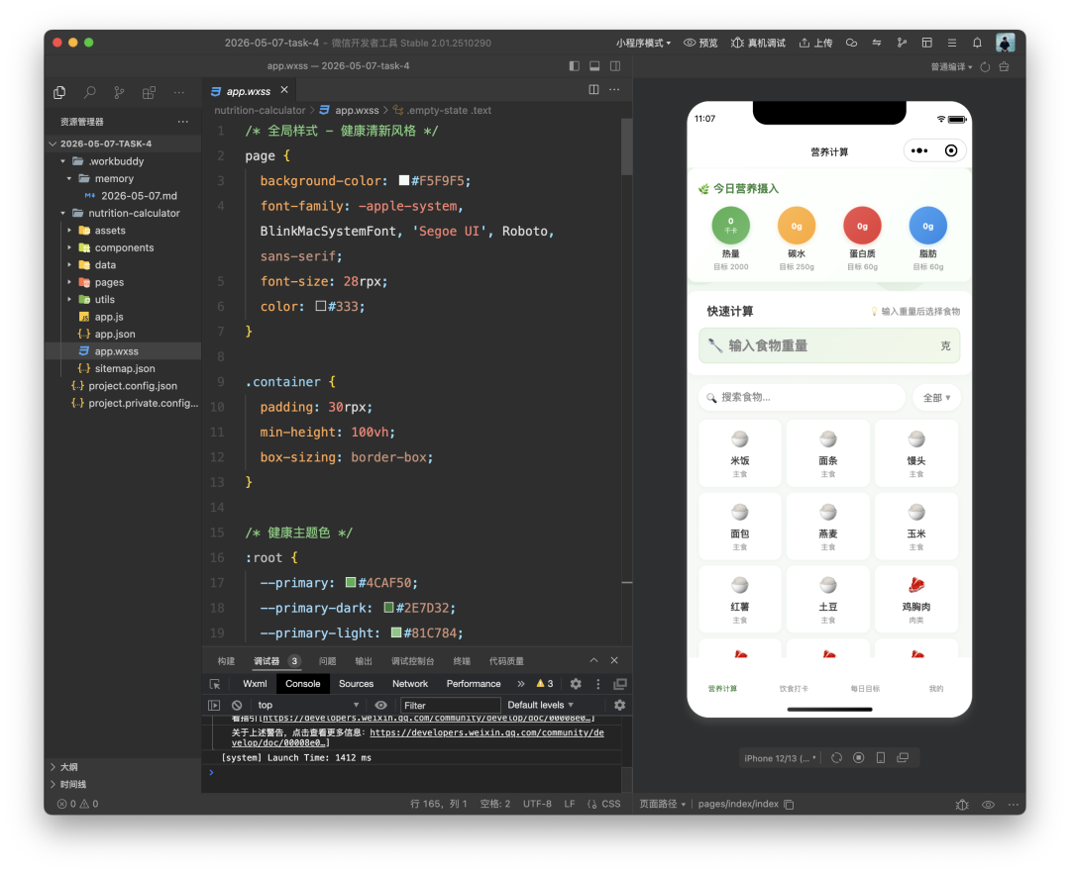Open the mini program mode (小程序模式) dropdown

tap(644, 43)
